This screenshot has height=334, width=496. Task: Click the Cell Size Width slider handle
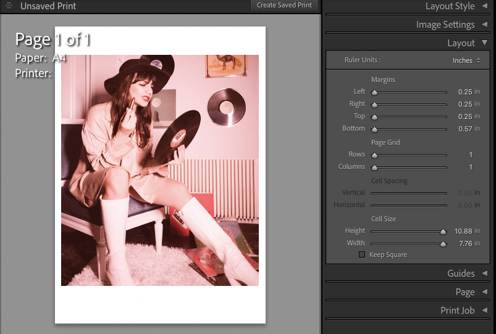[x=443, y=244]
